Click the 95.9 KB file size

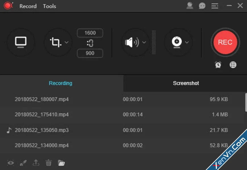(219, 99)
